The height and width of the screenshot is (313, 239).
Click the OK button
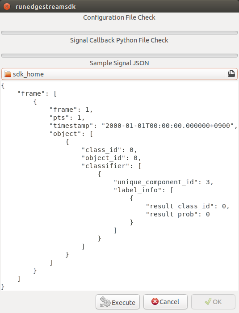[213, 302]
